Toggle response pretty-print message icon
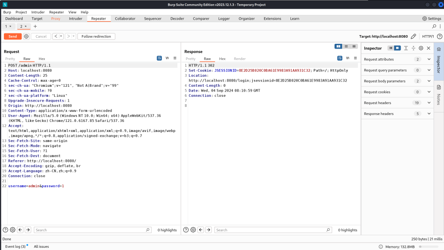 (x=340, y=58)
